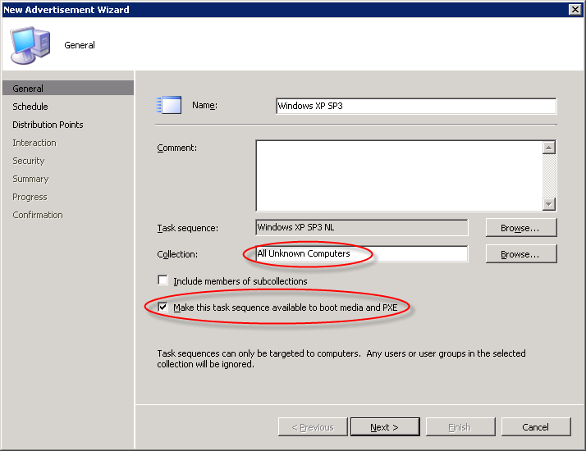Click the General heading text in the header

point(80,45)
